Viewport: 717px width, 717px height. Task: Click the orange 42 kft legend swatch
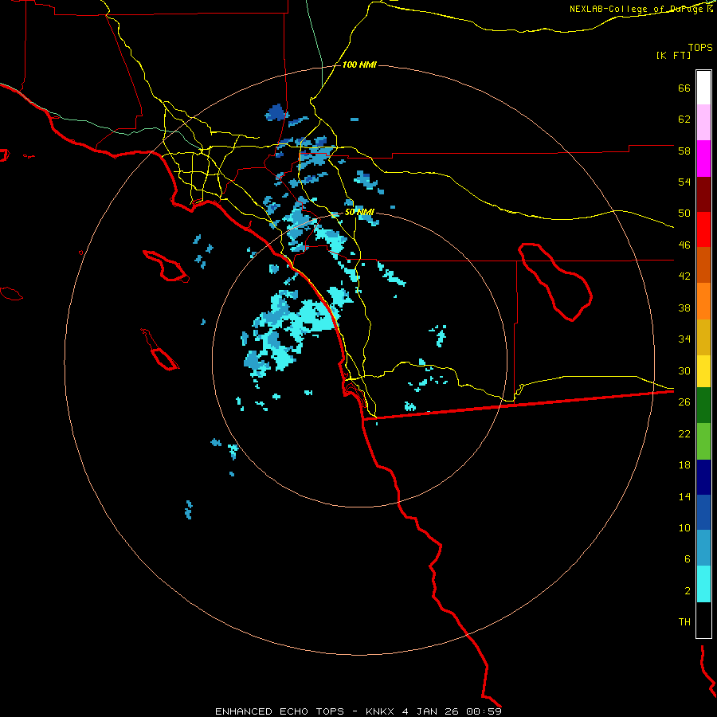(x=703, y=301)
